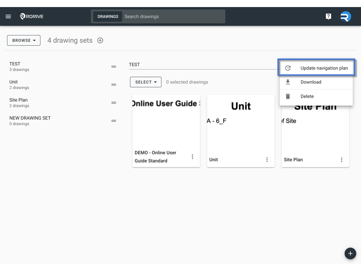
Task: Open your profile via the R avatar icon
Action: (x=345, y=16)
